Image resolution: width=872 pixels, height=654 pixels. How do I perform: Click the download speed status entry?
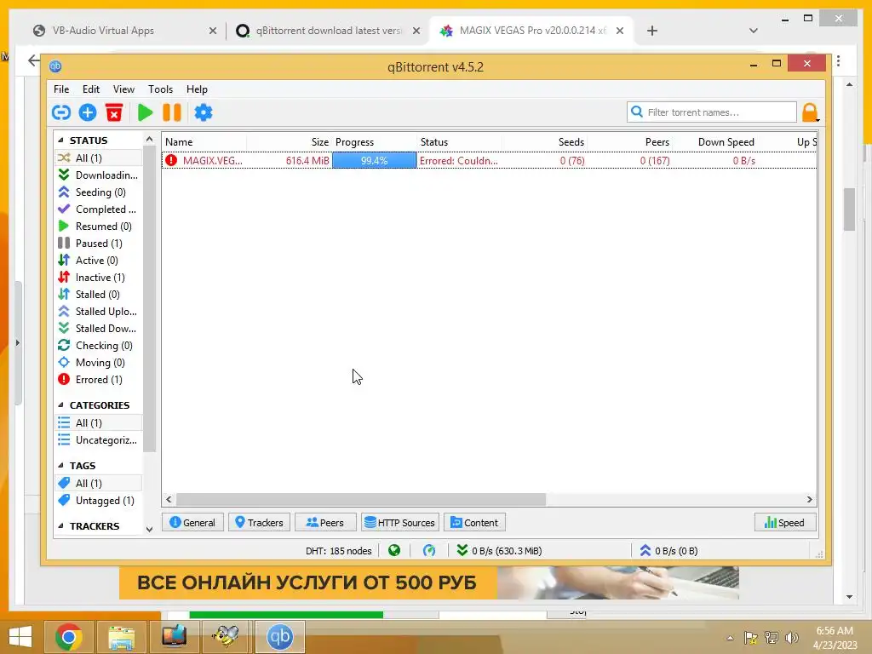coord(499,551)
